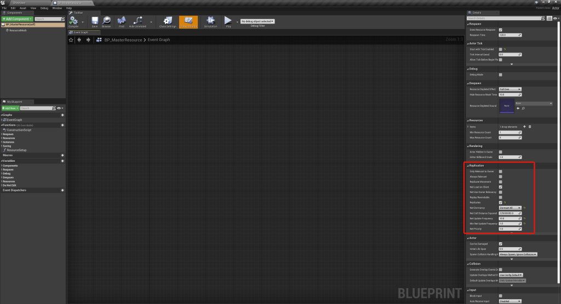The image size is (561, 304).
Task: Click the Play toolbar icon
Action: [228, 21]
